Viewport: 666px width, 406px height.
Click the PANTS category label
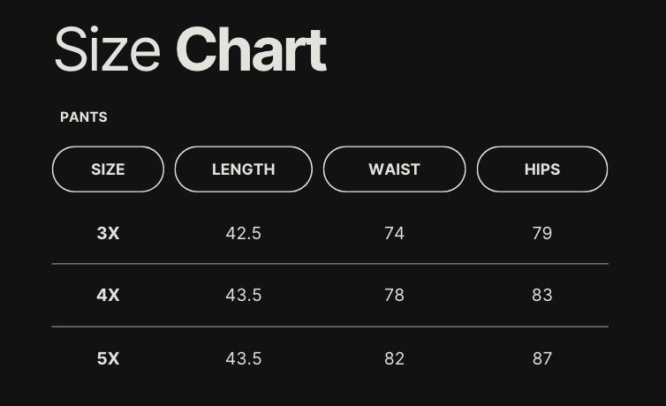point(84,117)
